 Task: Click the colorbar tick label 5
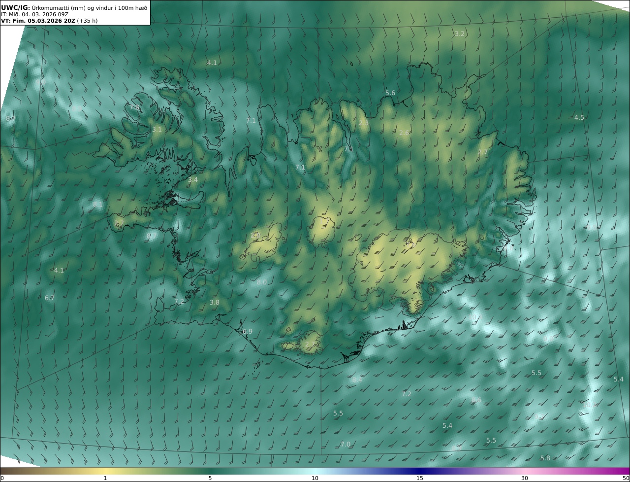point(210,478)
